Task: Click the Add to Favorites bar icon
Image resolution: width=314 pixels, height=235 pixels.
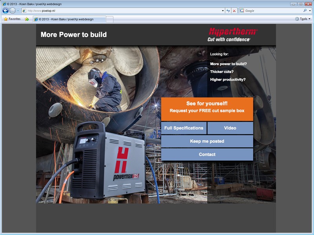Action: pos(27,19)
